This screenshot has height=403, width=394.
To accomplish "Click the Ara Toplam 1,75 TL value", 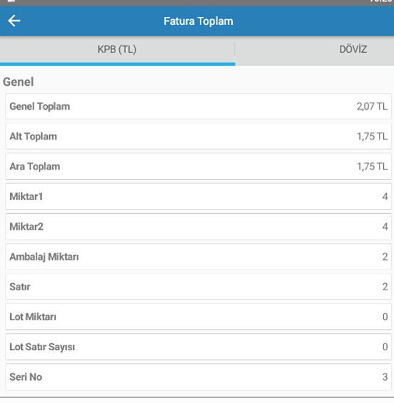I will (x=372, y=167).
